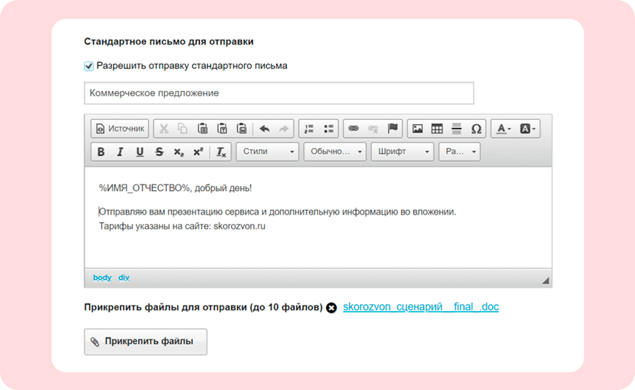The height and width of the screenshot is (390, 635).
Task: Click the anchor flag icon
Action: click(392, 129)
